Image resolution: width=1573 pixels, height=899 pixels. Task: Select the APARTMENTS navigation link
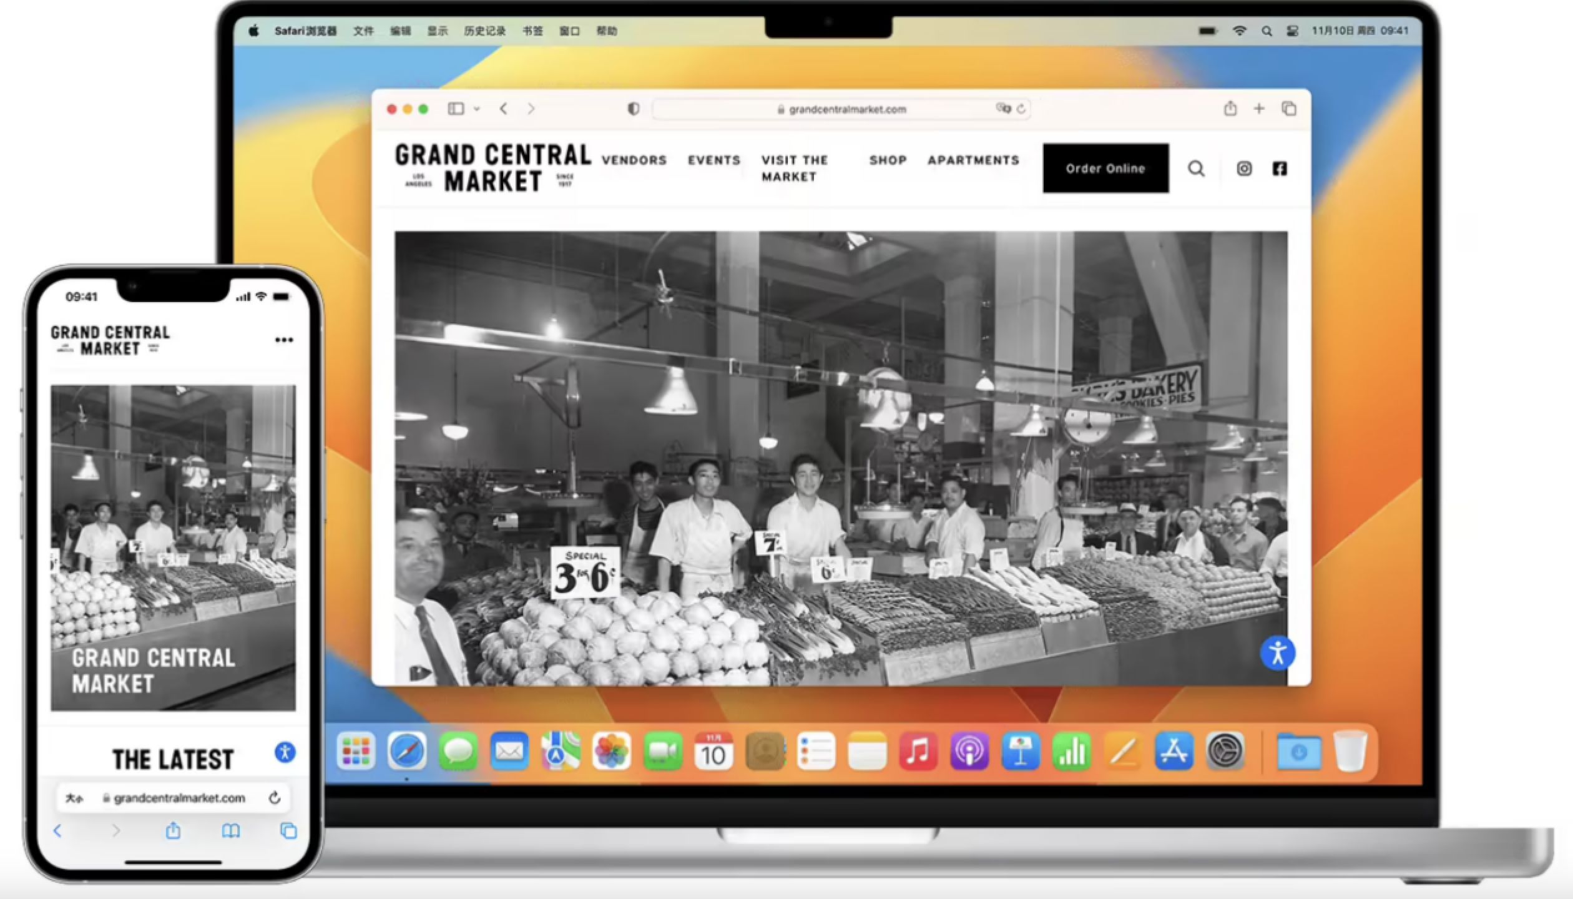pyautogui.click(x=973, y=160)
